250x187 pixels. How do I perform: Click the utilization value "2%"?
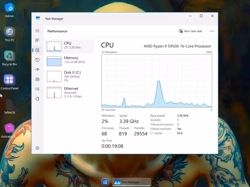[x=105, y=122]
